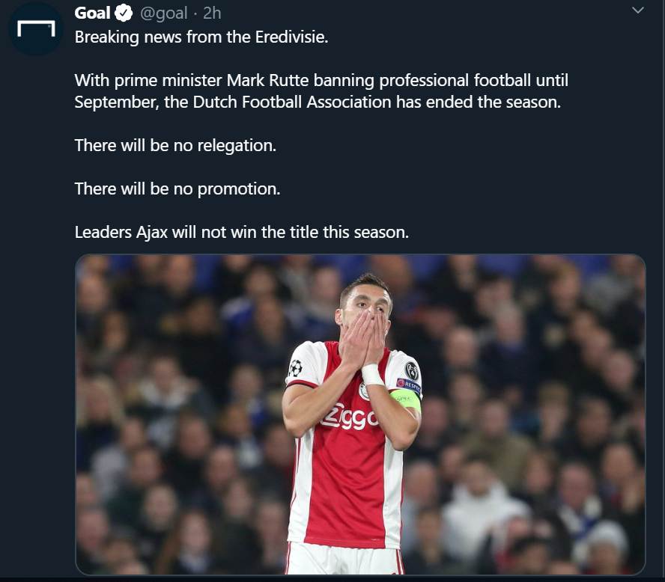
Task: Open the Goal display name link
Action: (x=93, y=13)
